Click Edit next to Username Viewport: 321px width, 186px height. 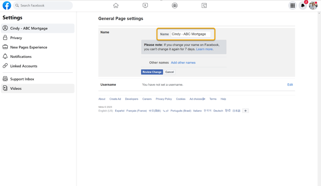click(x=290, y=85)
